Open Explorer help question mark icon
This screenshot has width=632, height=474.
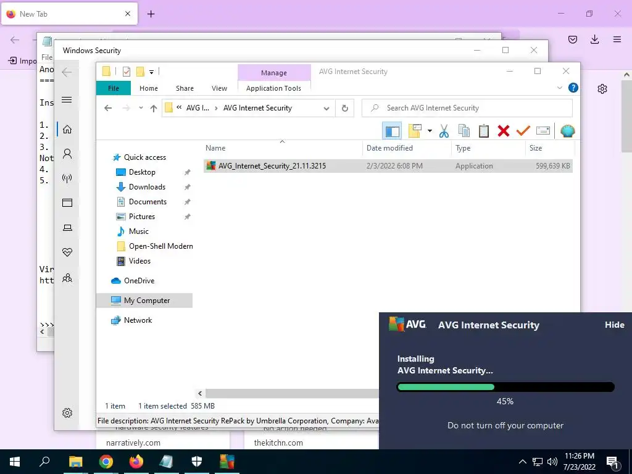573,88
